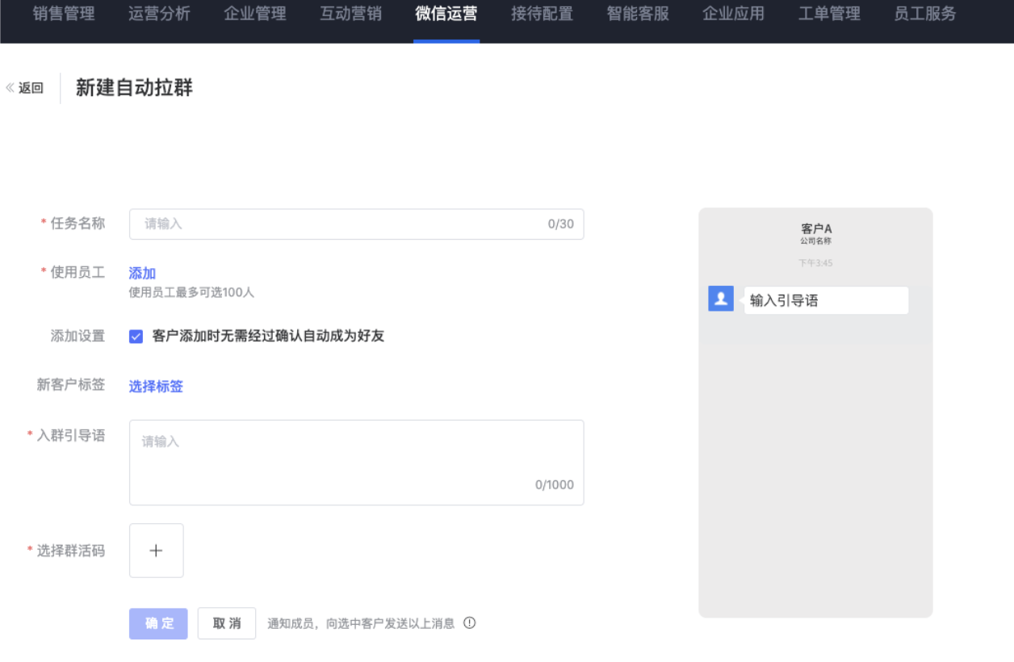The image size is (1014, 662).
Task: Open the 销售管理 menu
Action: (x=64, y=14)
